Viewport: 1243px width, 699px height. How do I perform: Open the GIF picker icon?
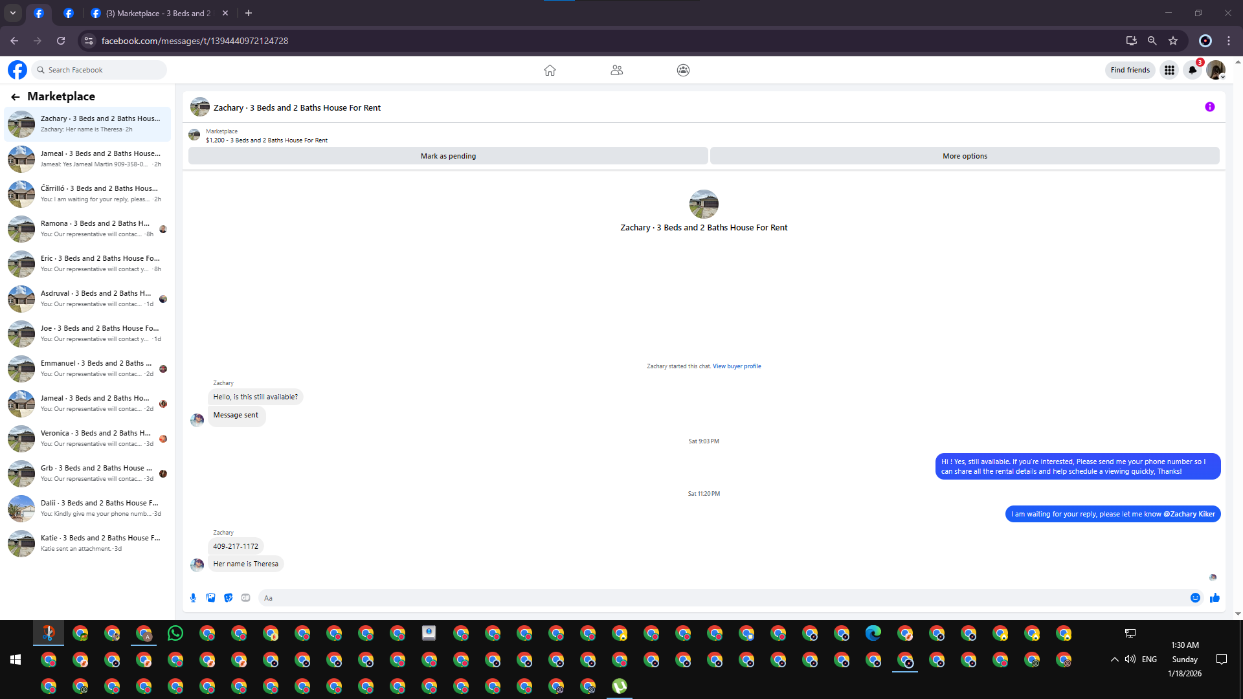coord(245,597)
